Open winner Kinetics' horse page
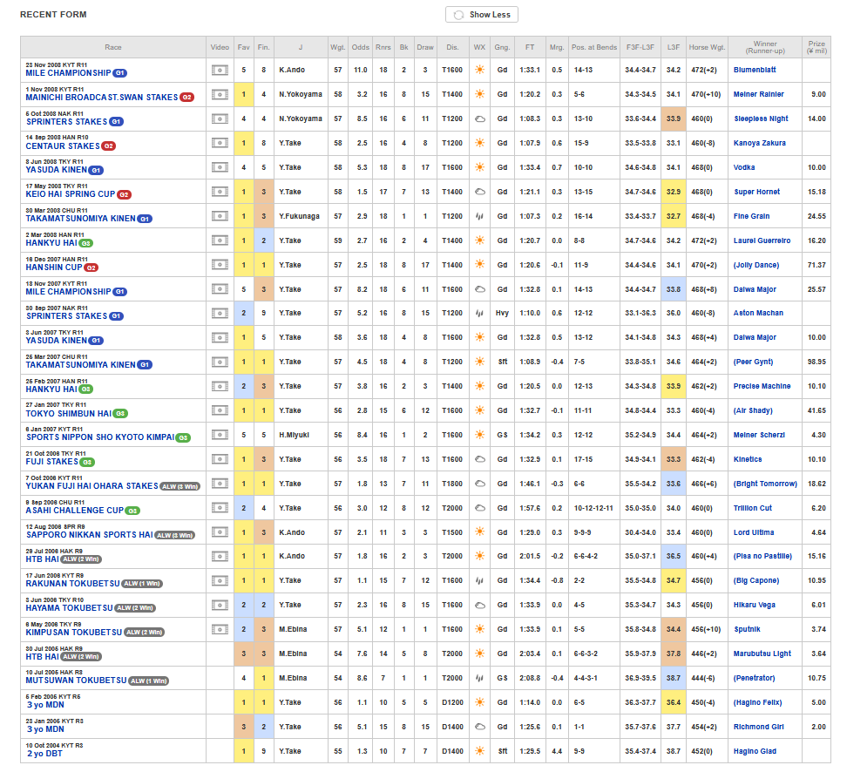Image resolution: width=847 pixels, height=772 pixels. 748,459
